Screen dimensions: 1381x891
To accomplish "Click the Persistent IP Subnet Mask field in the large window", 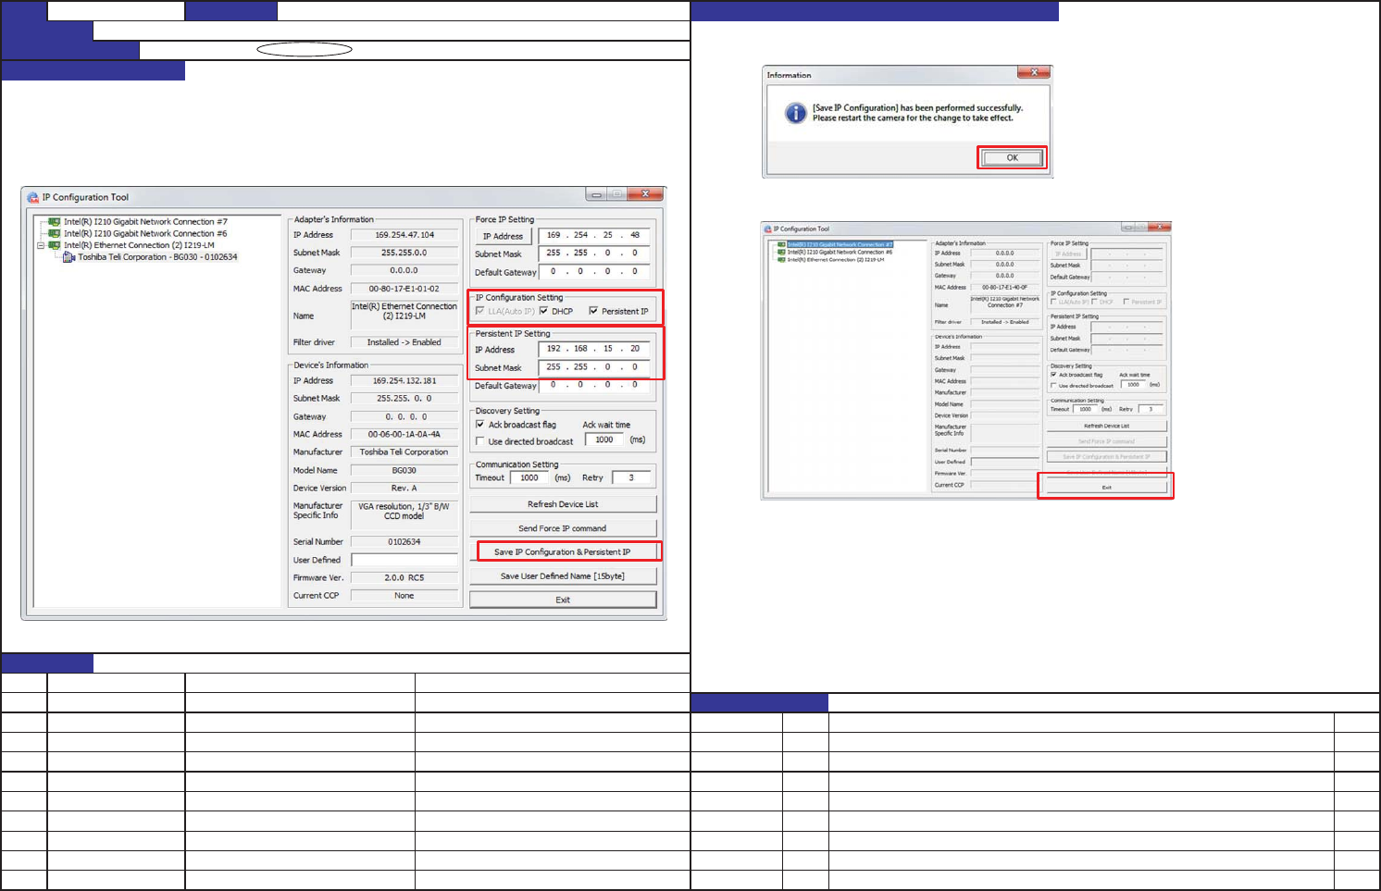I will [594, 367].
